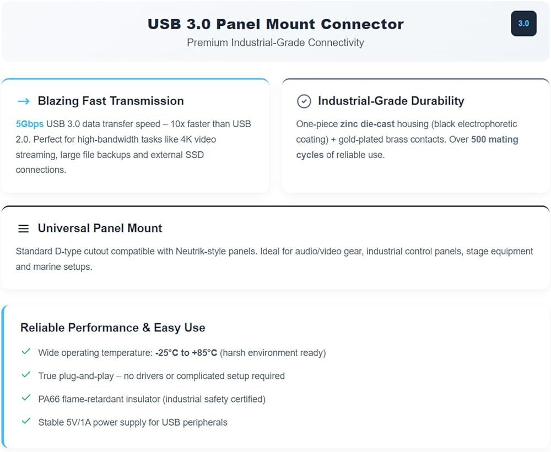Click the 3.0 badge icon
551x452 pixels.
tap(523, 24)
